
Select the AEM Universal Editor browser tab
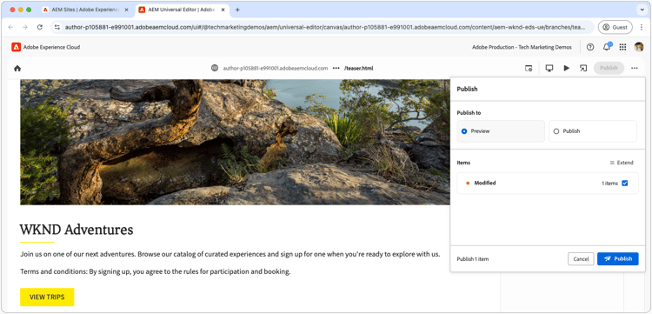(182, 10)
